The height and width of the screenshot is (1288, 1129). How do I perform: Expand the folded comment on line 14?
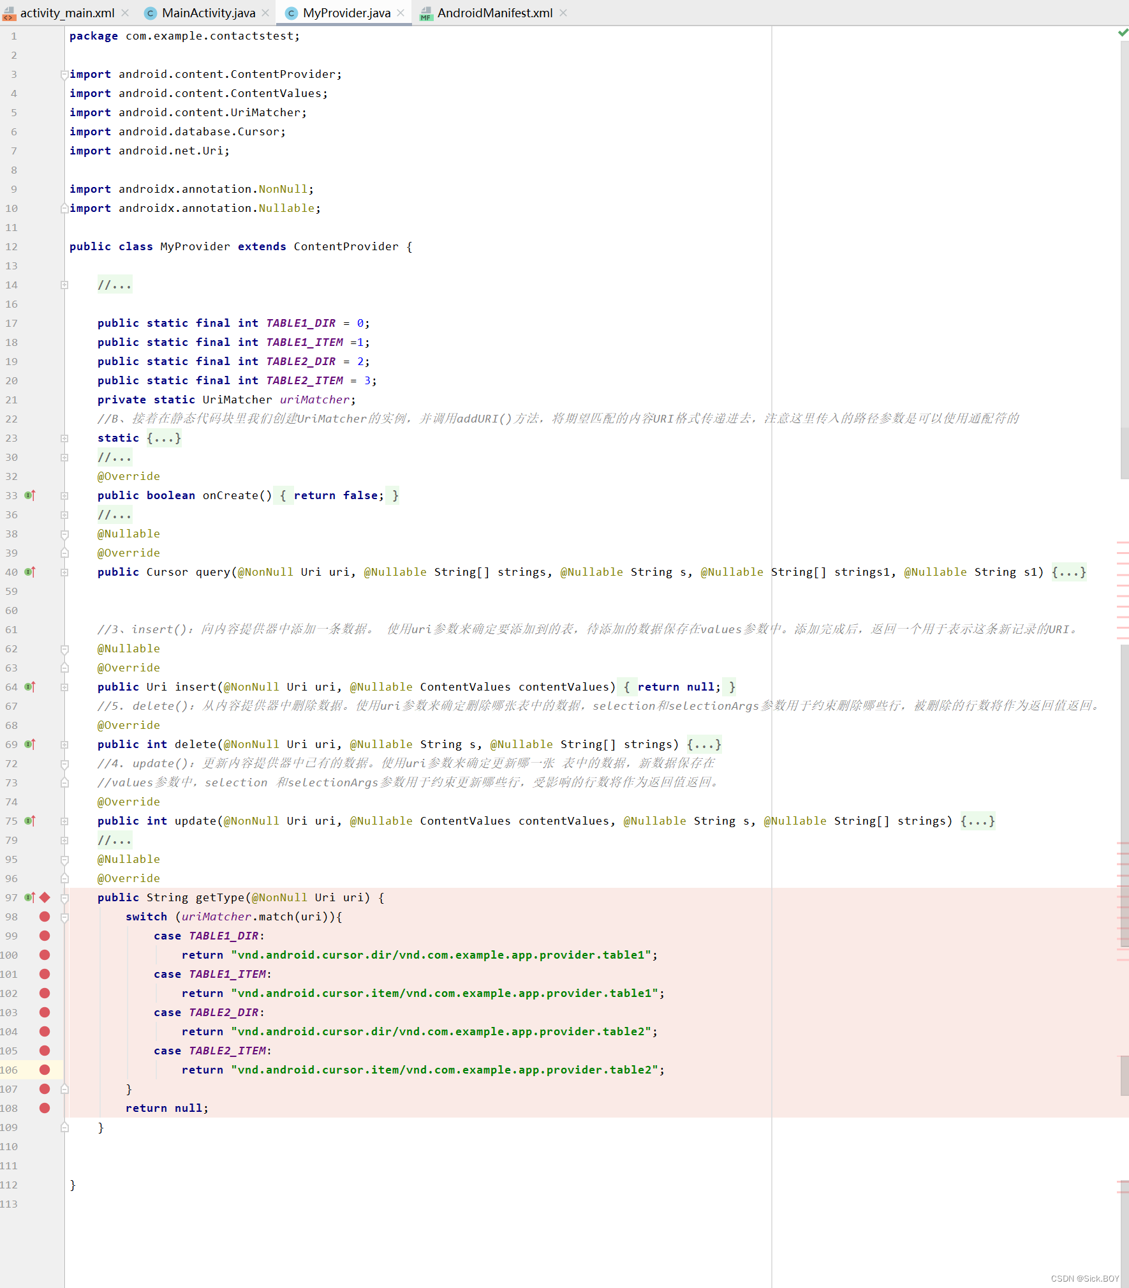[64, 285]
